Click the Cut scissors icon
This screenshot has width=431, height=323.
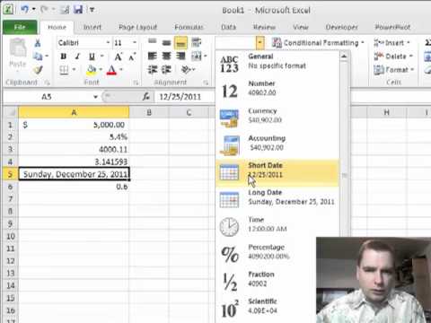[38, 43]
